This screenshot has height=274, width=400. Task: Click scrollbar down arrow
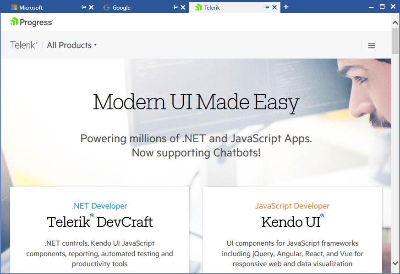(x=395, y=263)
